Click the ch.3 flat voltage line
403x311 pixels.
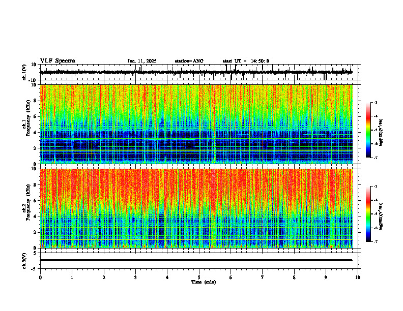(196, 260)
